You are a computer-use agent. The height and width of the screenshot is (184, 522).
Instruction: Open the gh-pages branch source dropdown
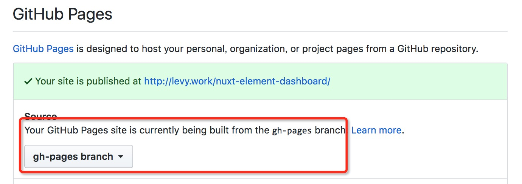pos(79,156)
